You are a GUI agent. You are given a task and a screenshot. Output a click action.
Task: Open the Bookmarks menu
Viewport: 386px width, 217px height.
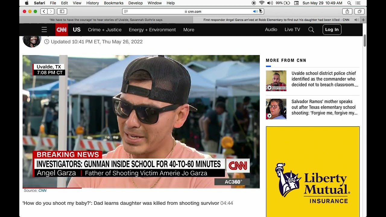(x=114, y=3)
